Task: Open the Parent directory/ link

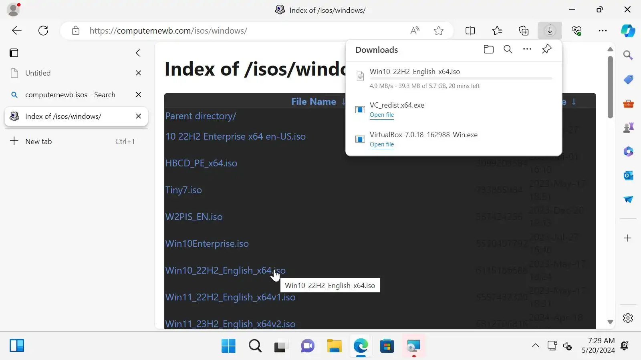Action: point(201,116)
